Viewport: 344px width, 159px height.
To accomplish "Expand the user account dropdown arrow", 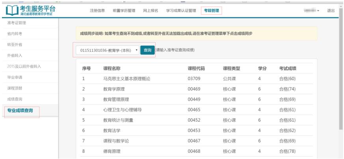I will pyautogui.click(x=318, y=11).
